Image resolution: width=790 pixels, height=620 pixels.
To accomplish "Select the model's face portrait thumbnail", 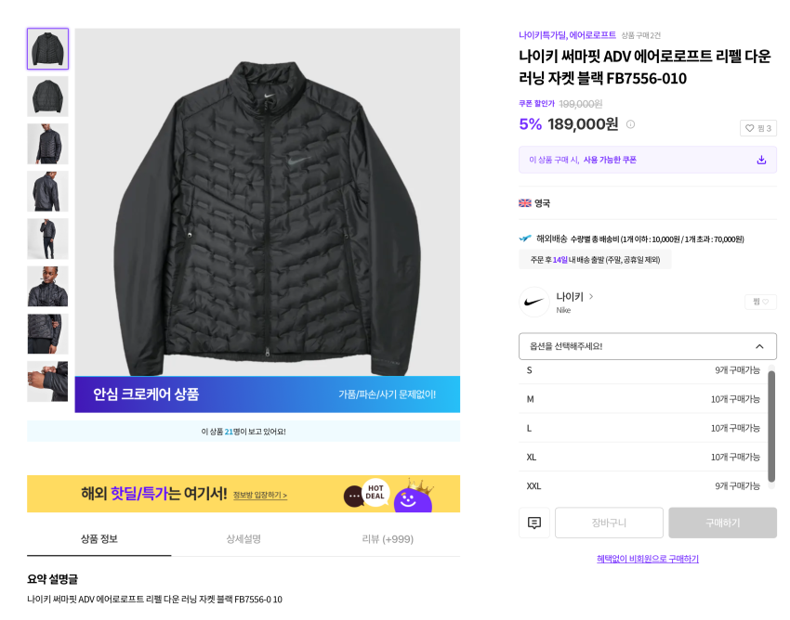I will coord(47,286).
